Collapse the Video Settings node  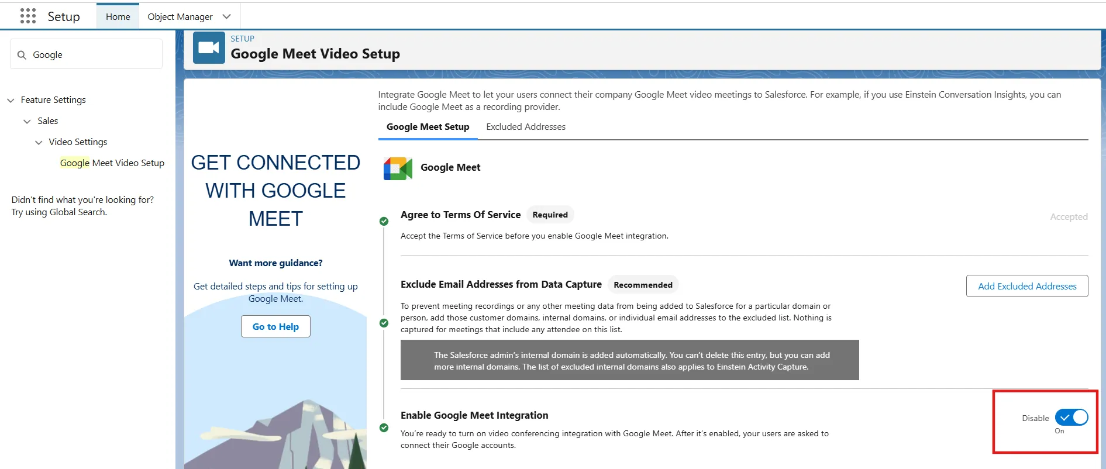(x=39, y=143)
